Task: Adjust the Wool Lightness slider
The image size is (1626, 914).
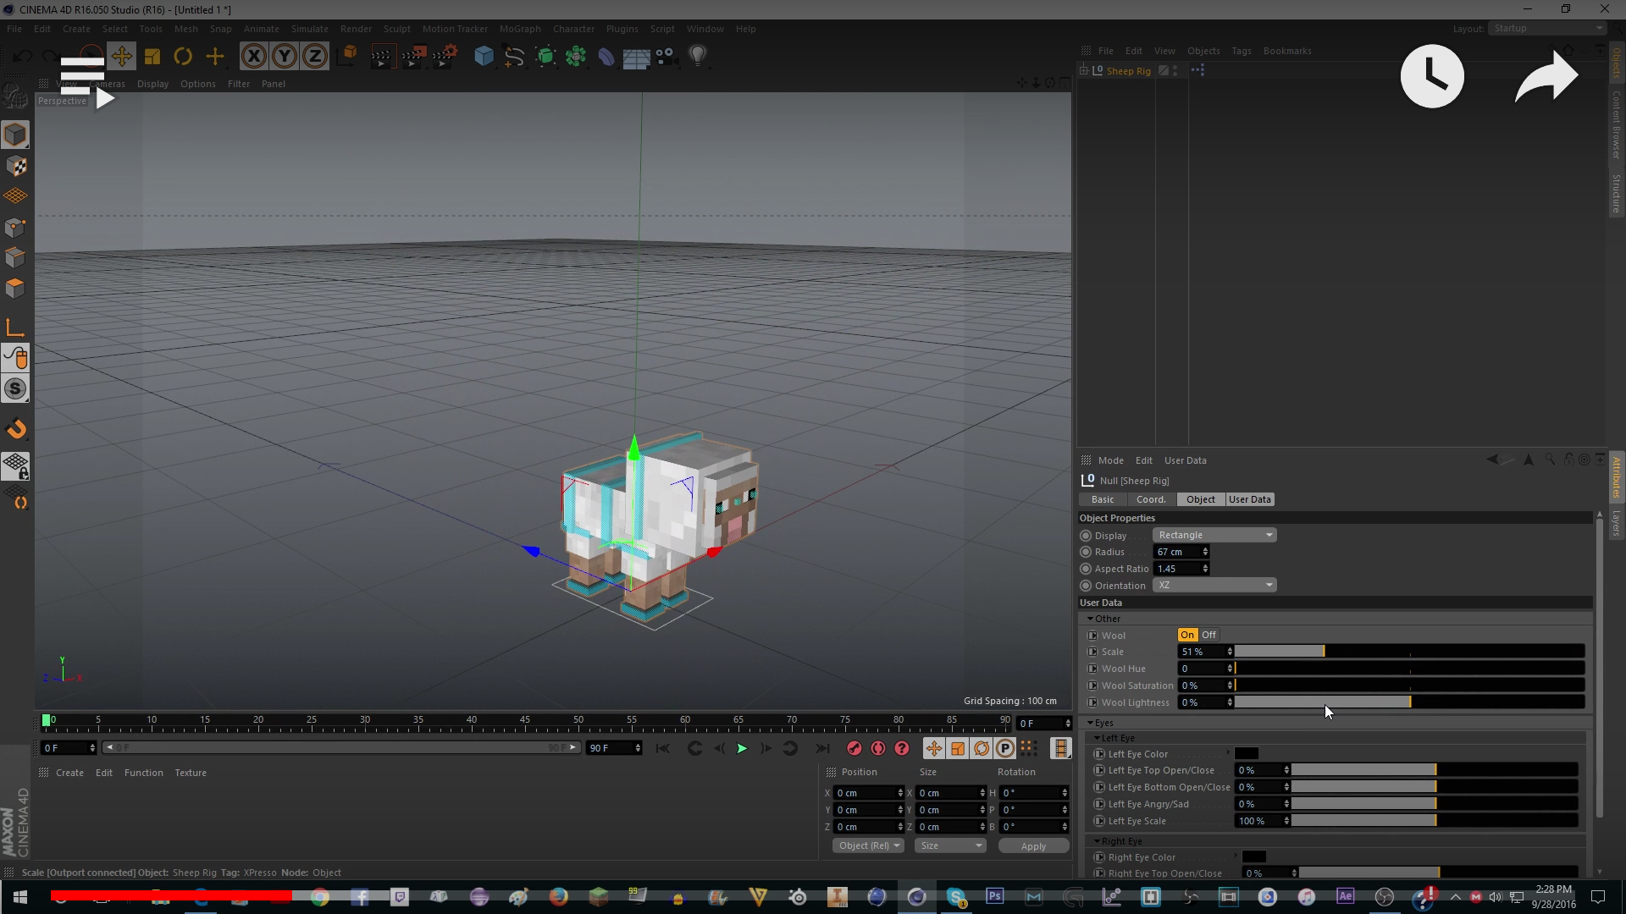Action: point(1409,702)
